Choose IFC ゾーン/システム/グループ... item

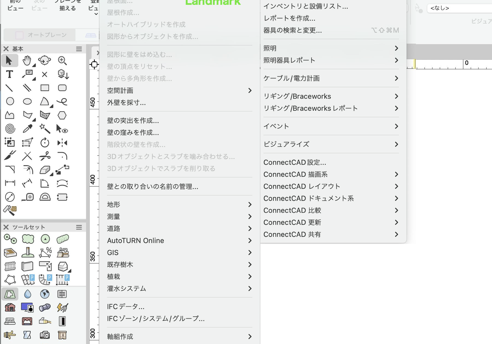pos(179,319)
